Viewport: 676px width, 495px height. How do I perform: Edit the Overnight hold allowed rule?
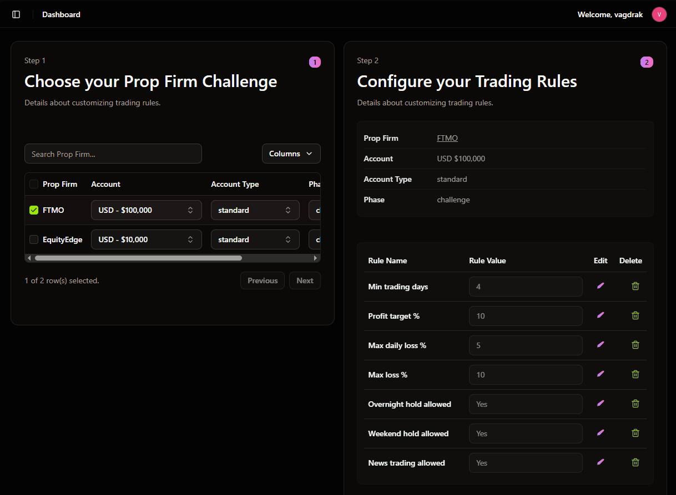tap(600, 404)
